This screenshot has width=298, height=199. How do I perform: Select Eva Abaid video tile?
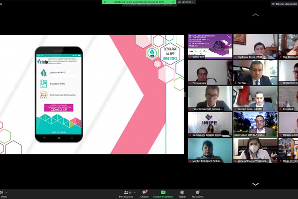(x=288, y=99)
